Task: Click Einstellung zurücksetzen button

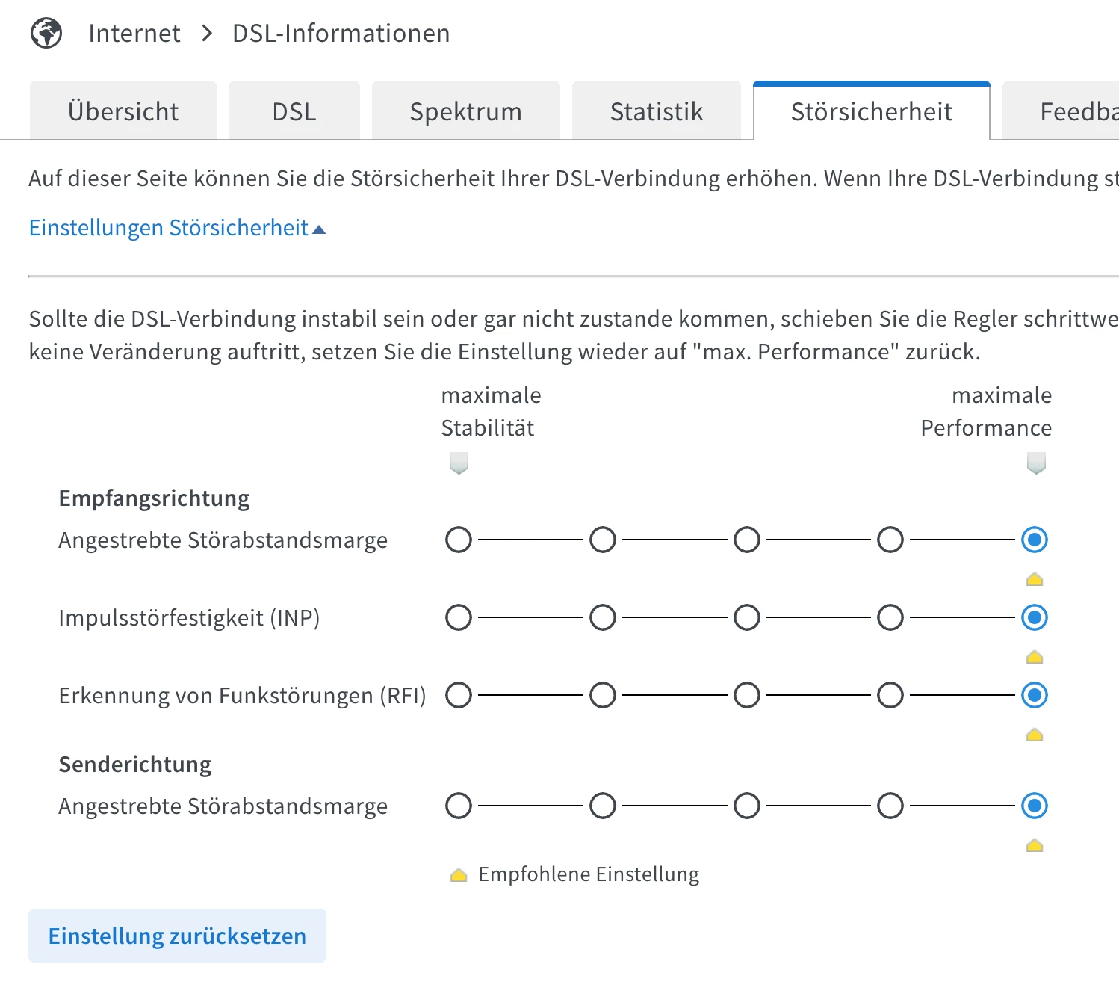Action: 177,936
